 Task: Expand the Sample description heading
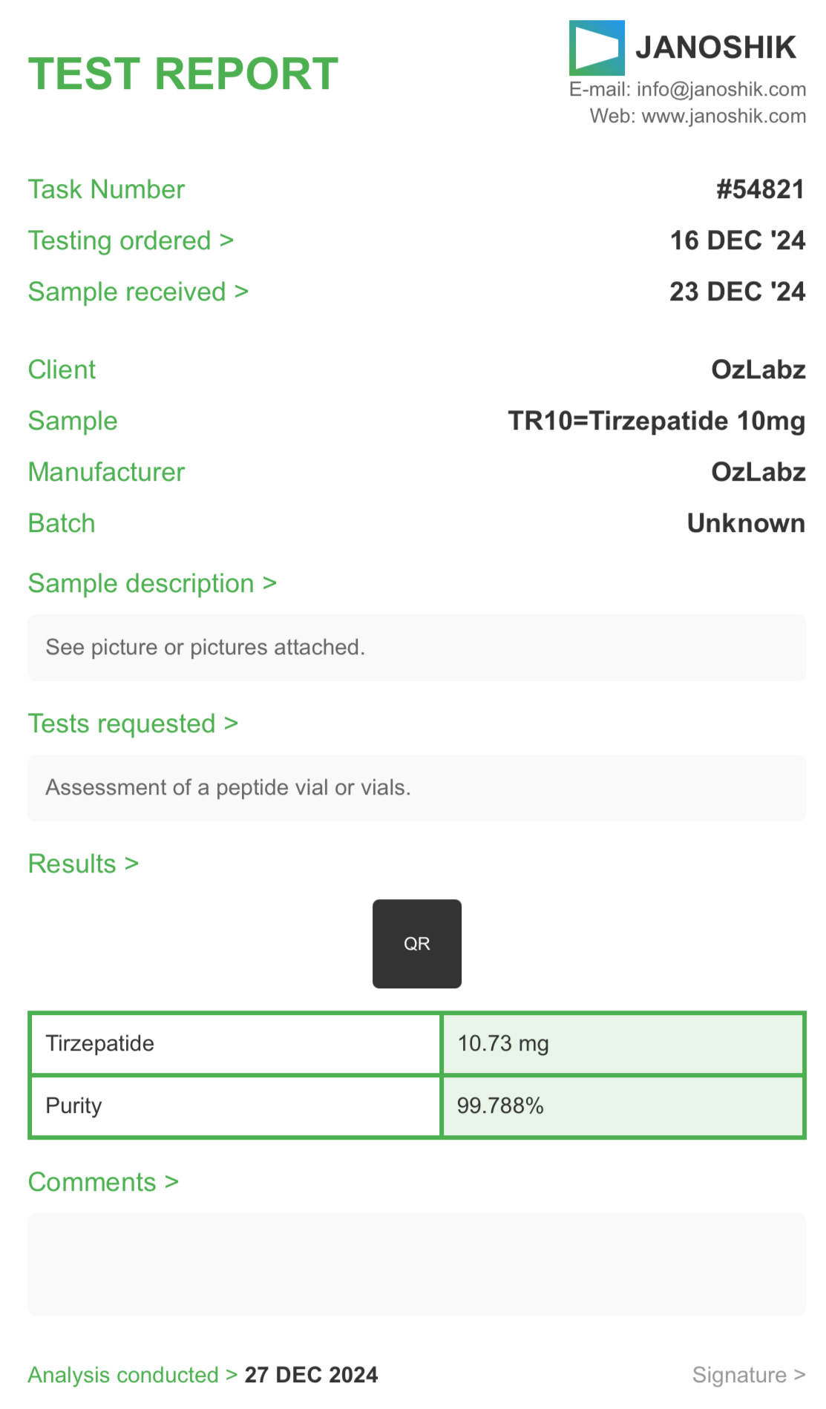(152, 584)
